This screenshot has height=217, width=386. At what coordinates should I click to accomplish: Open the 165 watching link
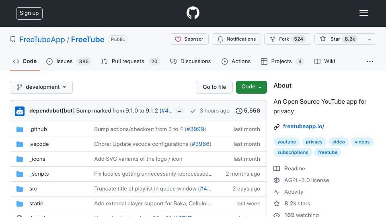[296, 215]
